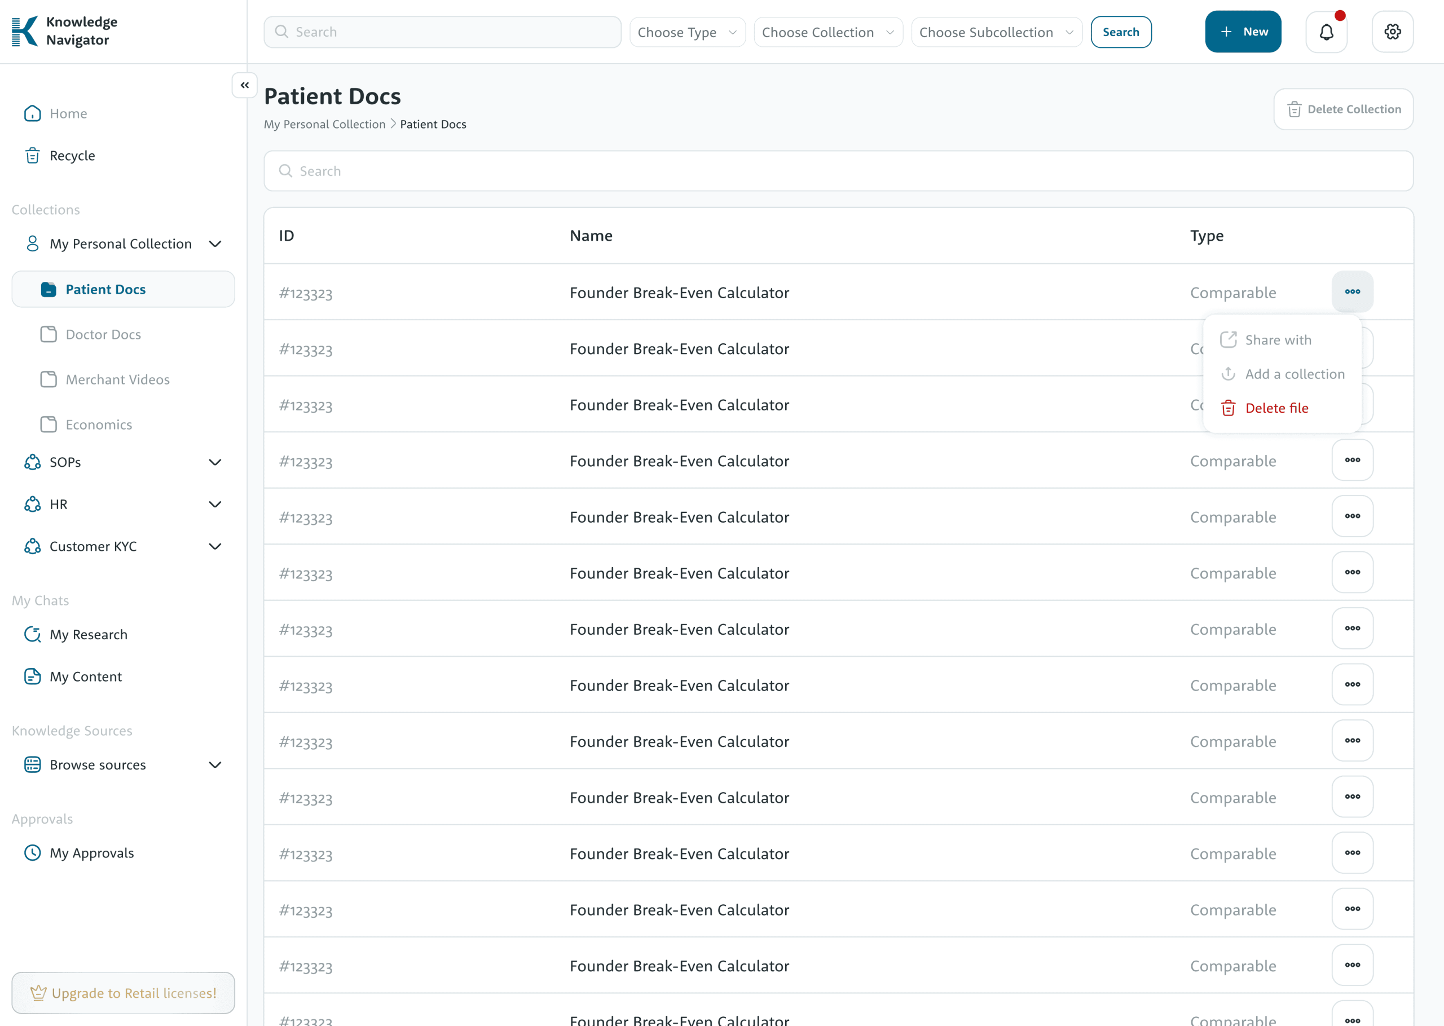This screenshot has height=1026, width=1444.
Task: Go to Home in sidebar
Action: [68, 114]
